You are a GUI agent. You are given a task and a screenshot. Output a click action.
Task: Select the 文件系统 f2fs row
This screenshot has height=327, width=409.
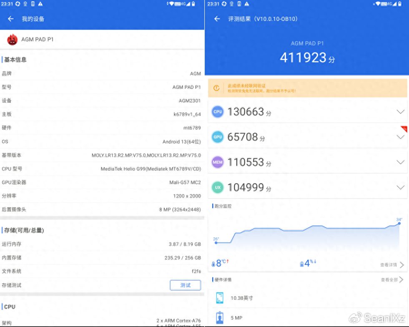(x=102, y=272)
